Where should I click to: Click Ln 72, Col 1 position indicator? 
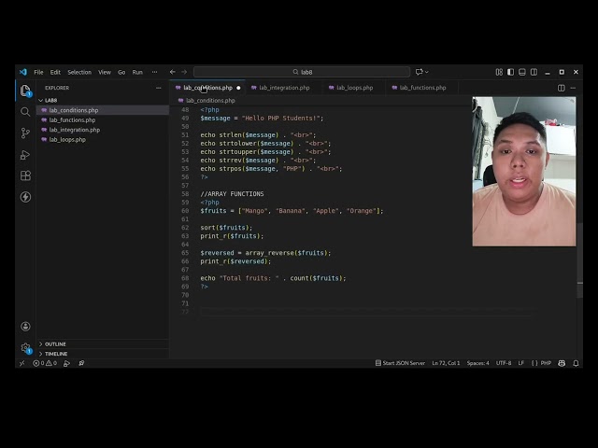point(446,363)
